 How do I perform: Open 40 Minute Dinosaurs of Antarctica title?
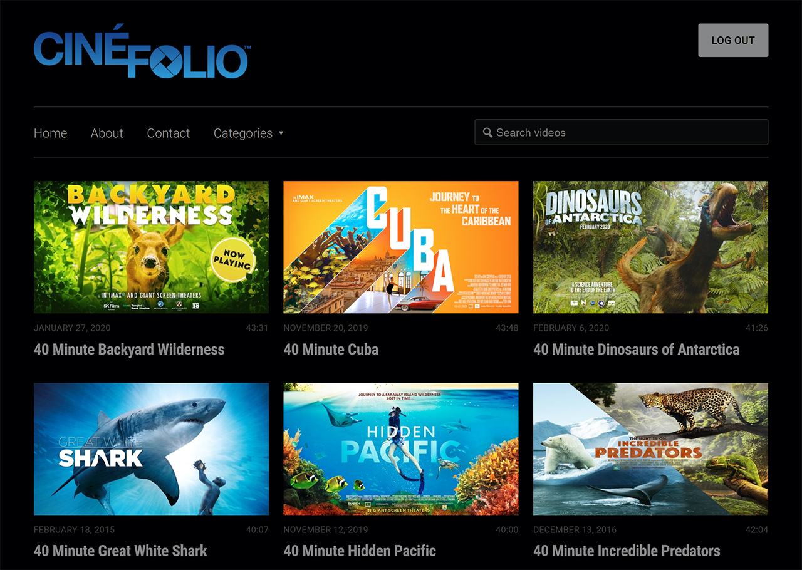[x=636, y=350]
